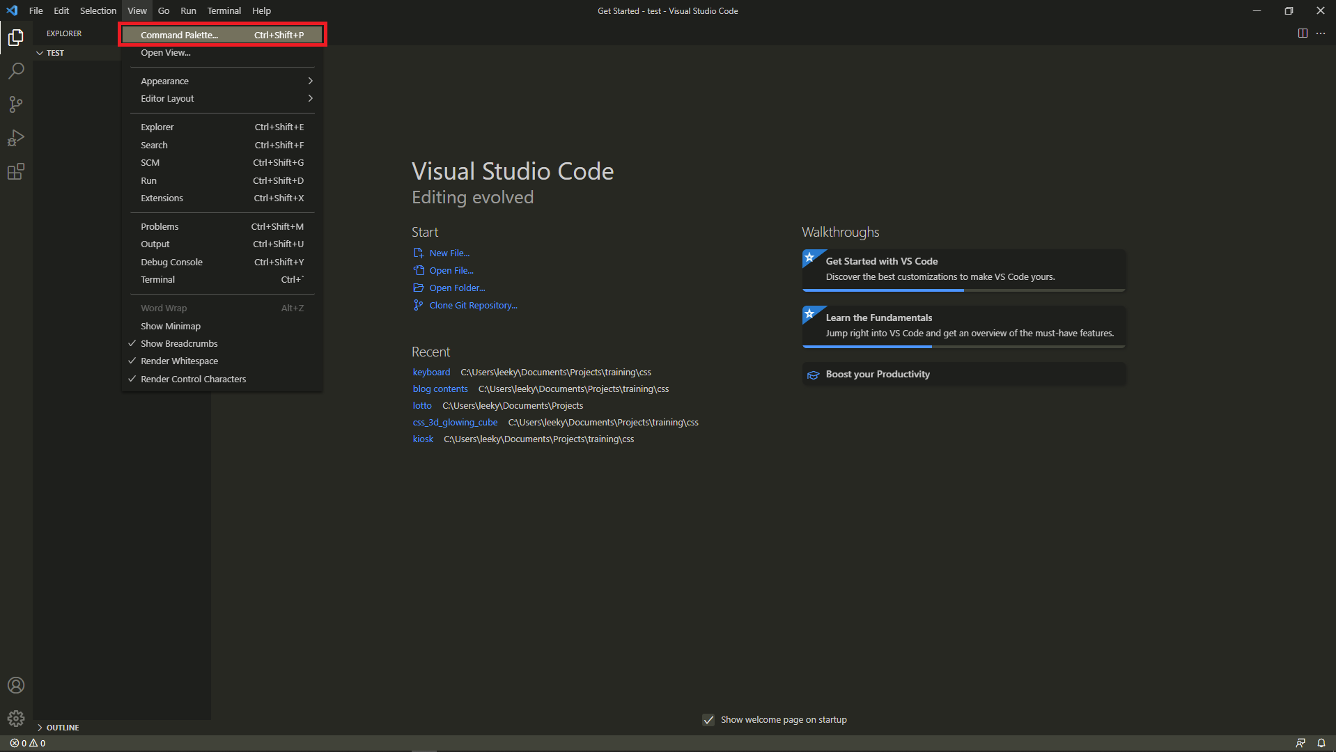Open the Run menu in menu bar

(x=188, y=10)
